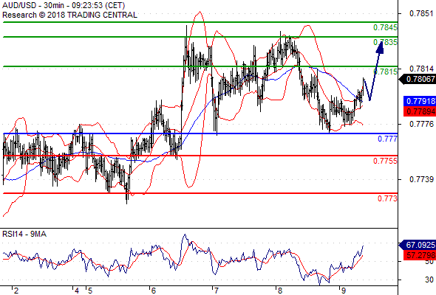
Task: Click the 0.7835 green resistance label
Action: click(385, 42)
